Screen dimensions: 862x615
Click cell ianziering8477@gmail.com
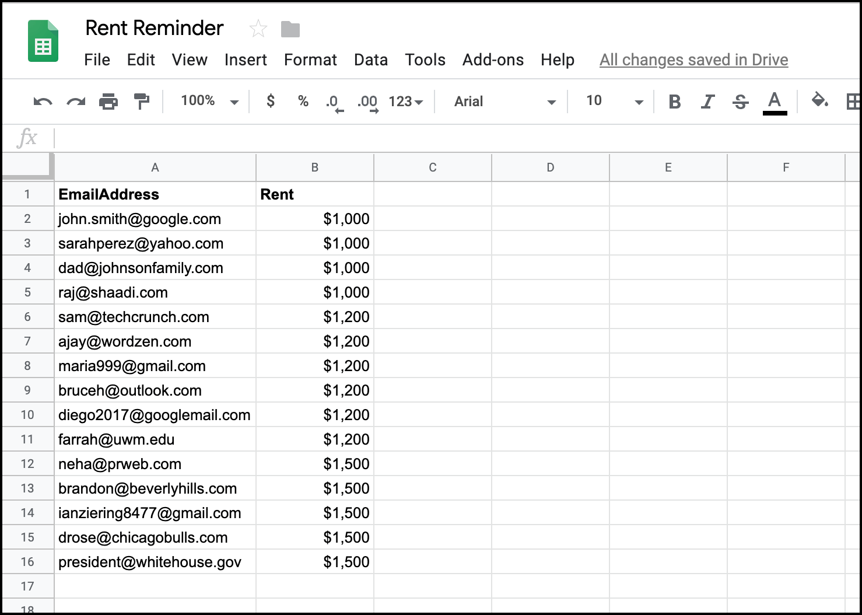click(155, 513)
